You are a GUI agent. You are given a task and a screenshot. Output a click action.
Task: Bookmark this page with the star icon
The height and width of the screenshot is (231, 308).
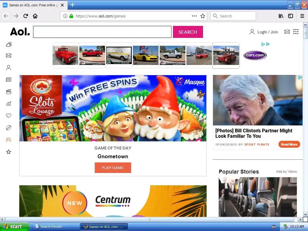203,16
